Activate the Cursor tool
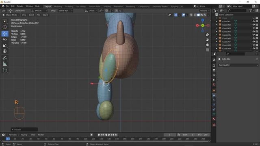Image resolution: width=260 pixels, height=146 pixels. pos(4,27)
